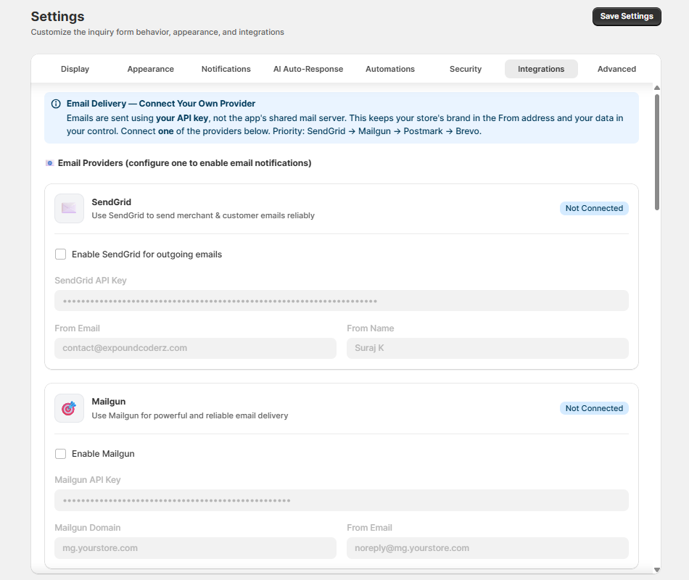The height and width of the screenshot is (580, 689).
Task: Click the Mailgun Not Connected status badge
Action: [594, 408]
